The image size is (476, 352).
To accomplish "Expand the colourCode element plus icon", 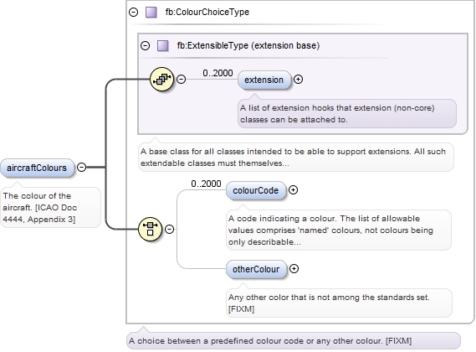I will tap(293, 190).
